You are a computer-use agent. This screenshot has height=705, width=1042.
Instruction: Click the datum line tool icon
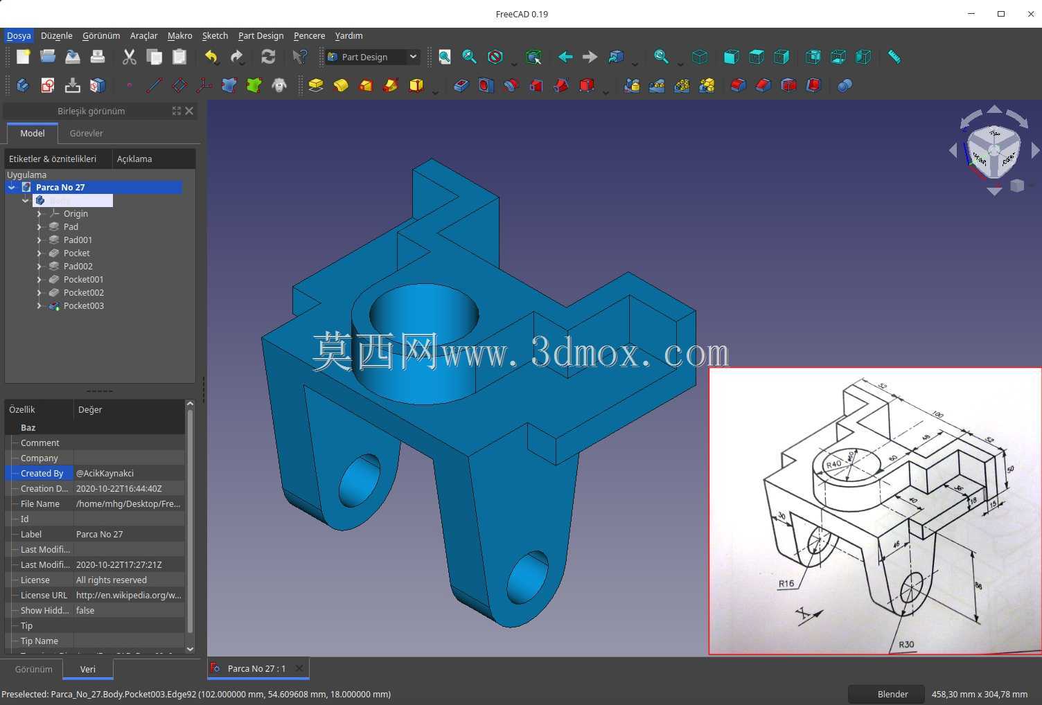(154, 85)
